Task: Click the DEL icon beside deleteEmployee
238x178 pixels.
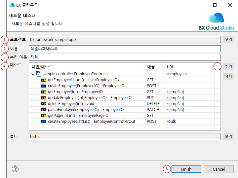Action: [x=44, y=104]
